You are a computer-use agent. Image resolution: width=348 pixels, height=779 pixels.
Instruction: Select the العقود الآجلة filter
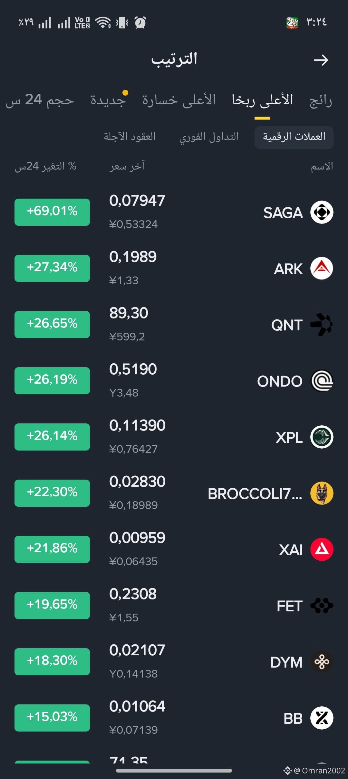pyautogui.click(x=130, y=136)
